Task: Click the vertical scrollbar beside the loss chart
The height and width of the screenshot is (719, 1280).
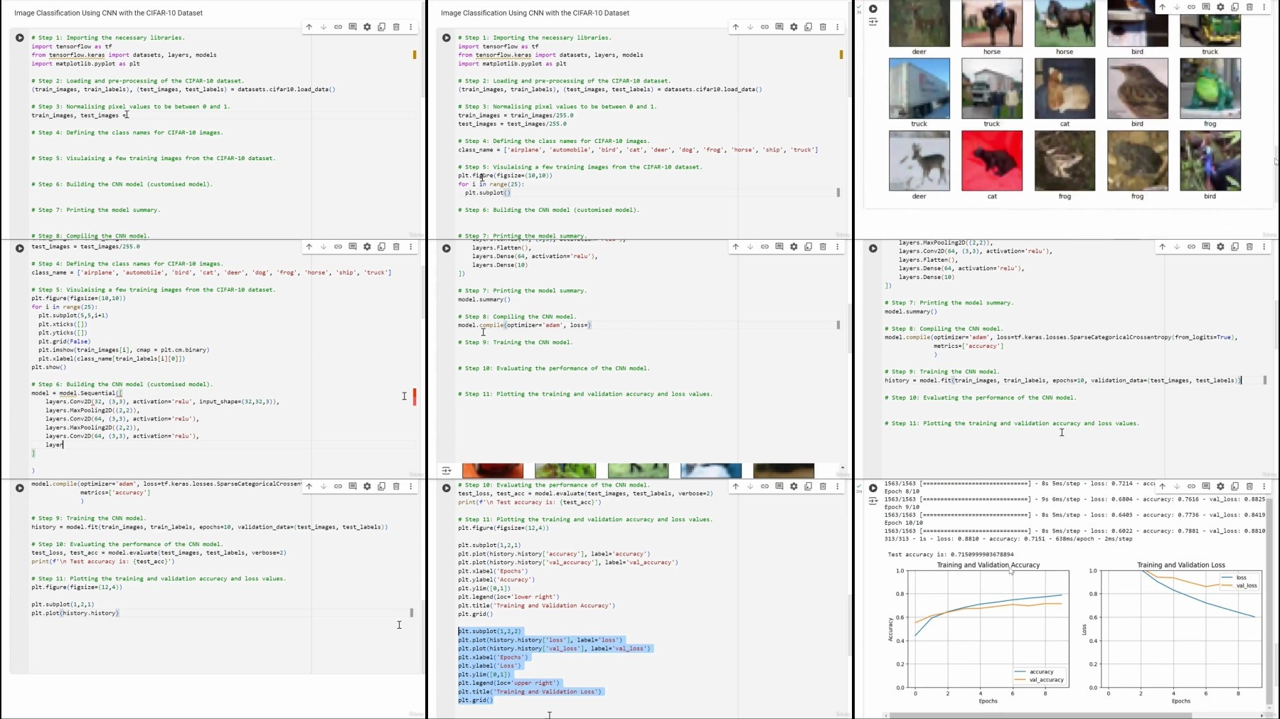Action: click(x=1269, y=602)
